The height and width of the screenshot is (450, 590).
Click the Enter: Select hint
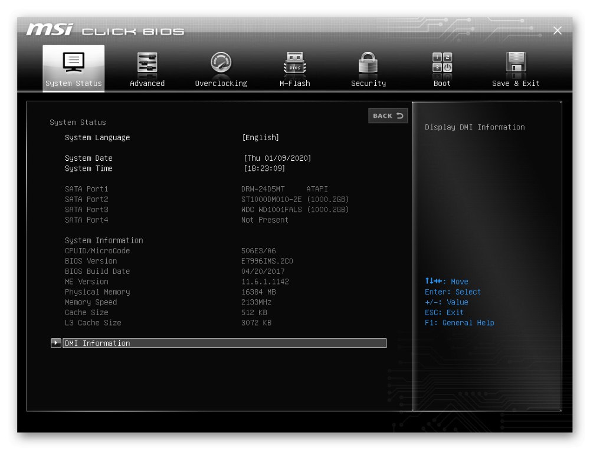(x=453, y=292)
